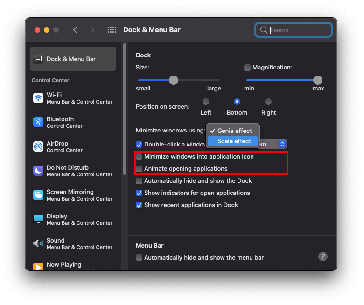The height and width of the screenshot is (305, 364).
Task: Enable Automatically hide and show the menu bar
Action: pos(139,258)
